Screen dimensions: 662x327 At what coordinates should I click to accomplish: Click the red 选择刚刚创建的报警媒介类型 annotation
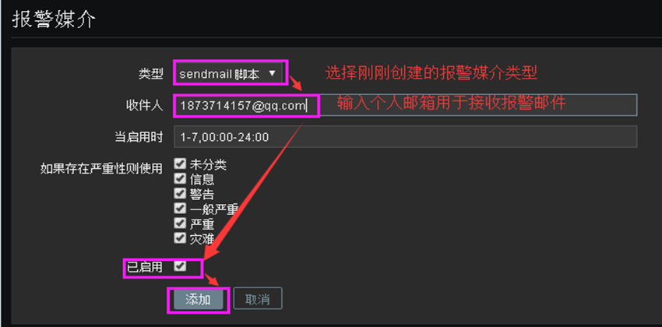[x=431, y=73]
